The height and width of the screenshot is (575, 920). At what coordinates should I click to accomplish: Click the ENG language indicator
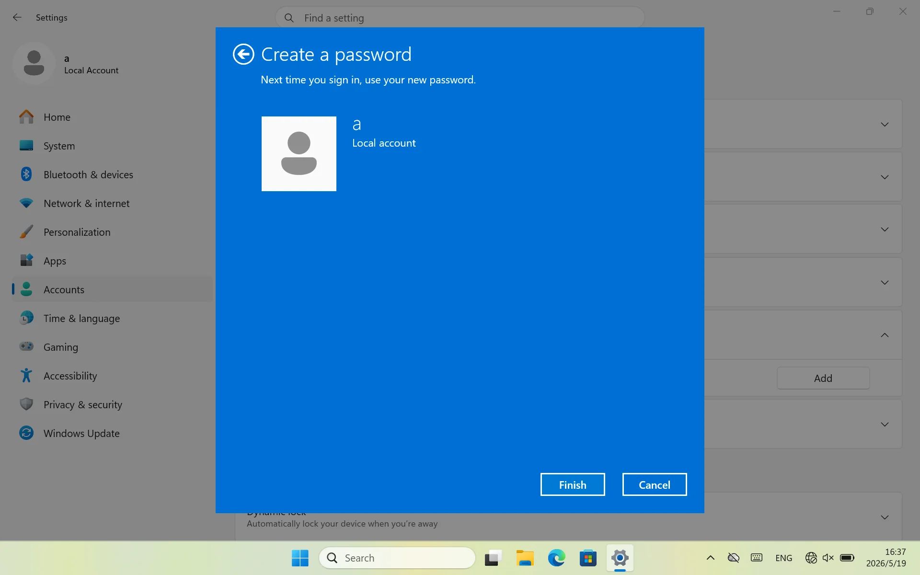[784, 558]
